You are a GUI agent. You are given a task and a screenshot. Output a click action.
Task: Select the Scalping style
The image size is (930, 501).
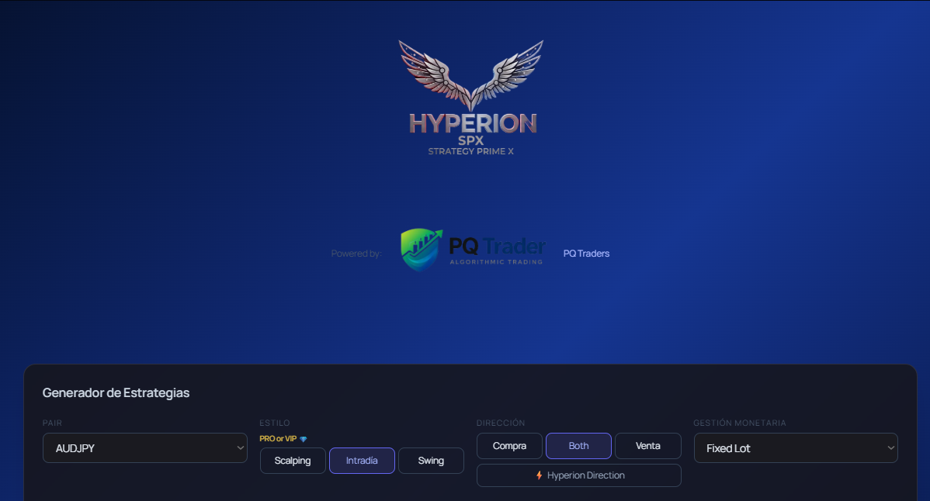tap(293, 461)
